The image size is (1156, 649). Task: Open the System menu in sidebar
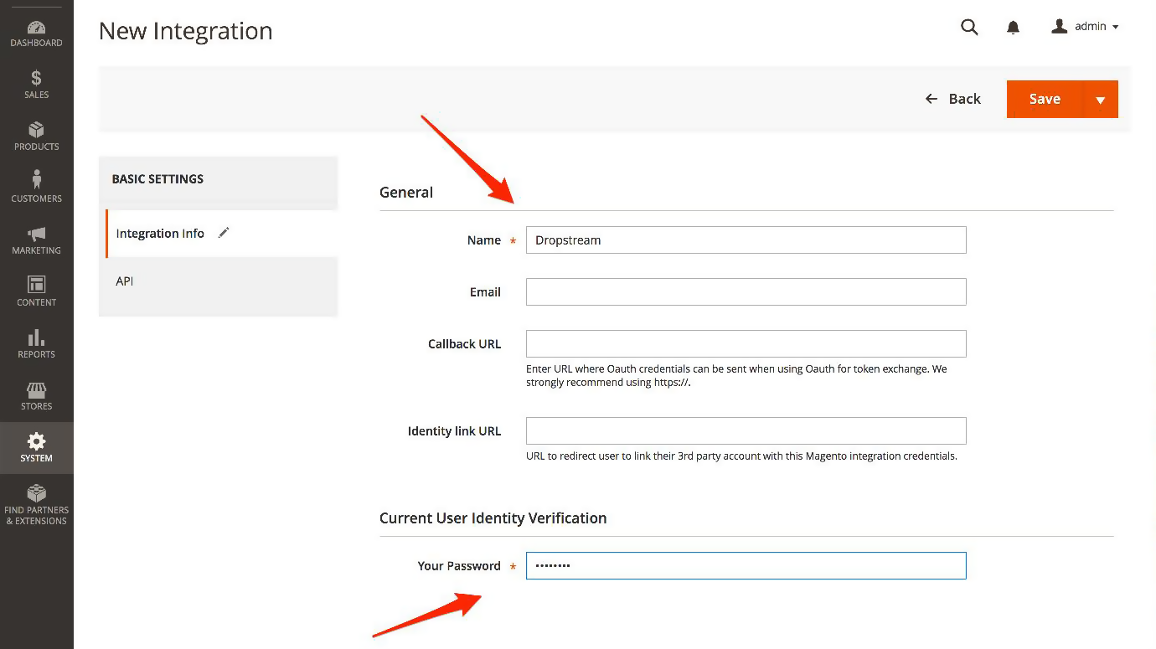(36, 448)
